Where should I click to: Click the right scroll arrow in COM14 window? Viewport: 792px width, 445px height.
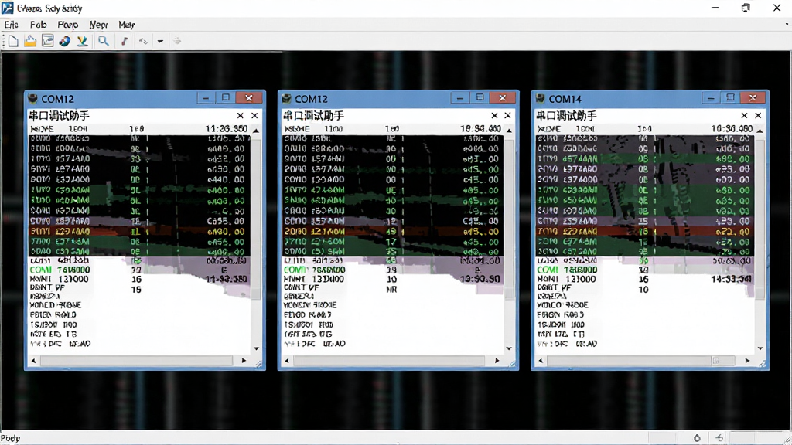(x=748, y=361)
